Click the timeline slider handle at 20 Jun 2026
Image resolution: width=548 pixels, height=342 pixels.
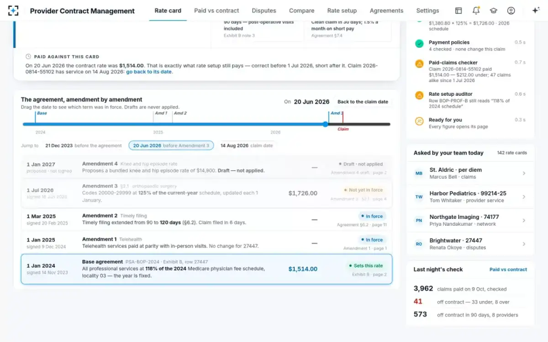click(325, 124)
